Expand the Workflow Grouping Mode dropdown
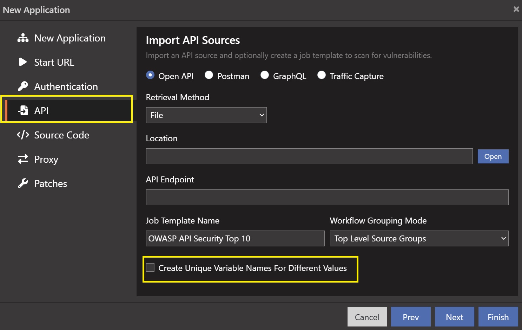Screen dimensions: 522x330 tap(419, 239)
